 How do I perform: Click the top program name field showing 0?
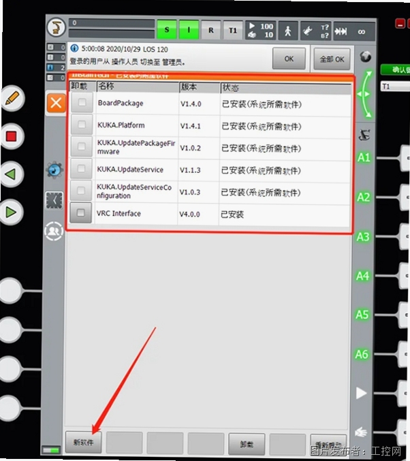click(x=112, y=23)
